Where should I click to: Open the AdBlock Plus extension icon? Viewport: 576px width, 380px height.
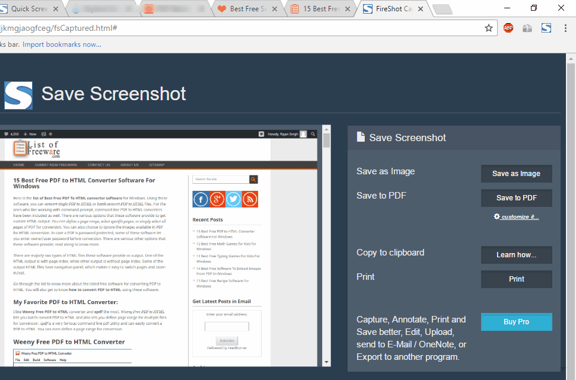tap(508, 28)
